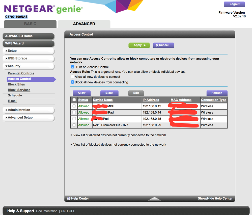The height and width of the screenshot is (215, 252).
Task: Open the WPS Wizard
Action: (x=29, y=43)
